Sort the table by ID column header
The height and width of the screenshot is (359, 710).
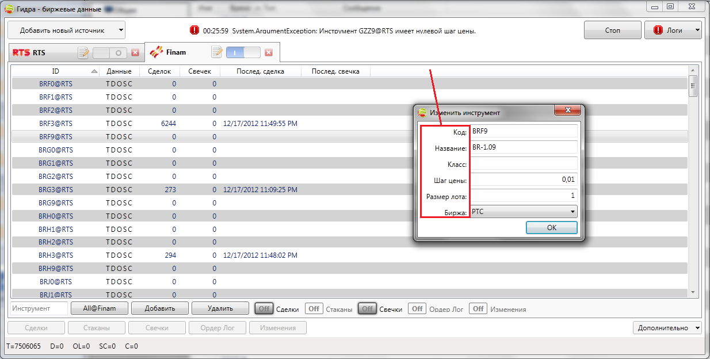pos(56,71)
